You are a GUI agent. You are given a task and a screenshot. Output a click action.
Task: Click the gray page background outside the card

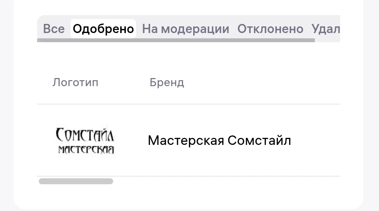point(372,105)
